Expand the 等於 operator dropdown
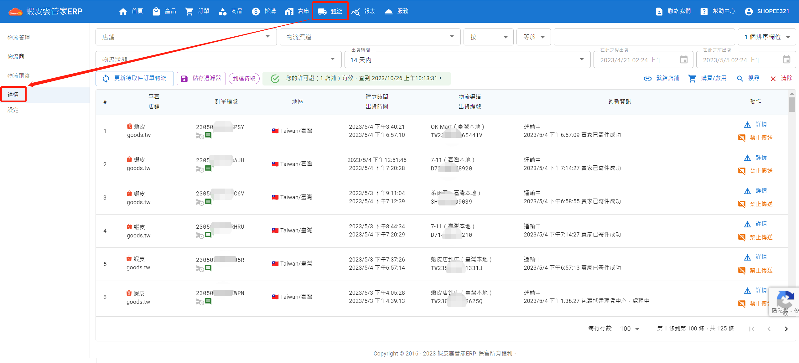The height and width of the screenshot is (363, 799). [533, 37]
